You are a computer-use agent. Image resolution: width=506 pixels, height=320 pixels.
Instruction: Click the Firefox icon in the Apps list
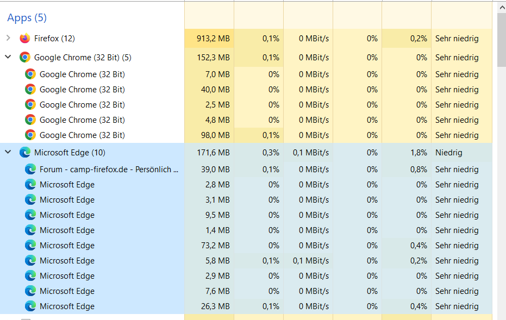tap(24, 38)
